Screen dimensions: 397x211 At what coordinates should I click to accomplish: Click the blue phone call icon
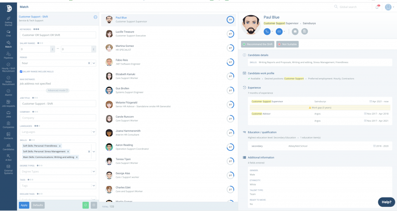[267, 32]
